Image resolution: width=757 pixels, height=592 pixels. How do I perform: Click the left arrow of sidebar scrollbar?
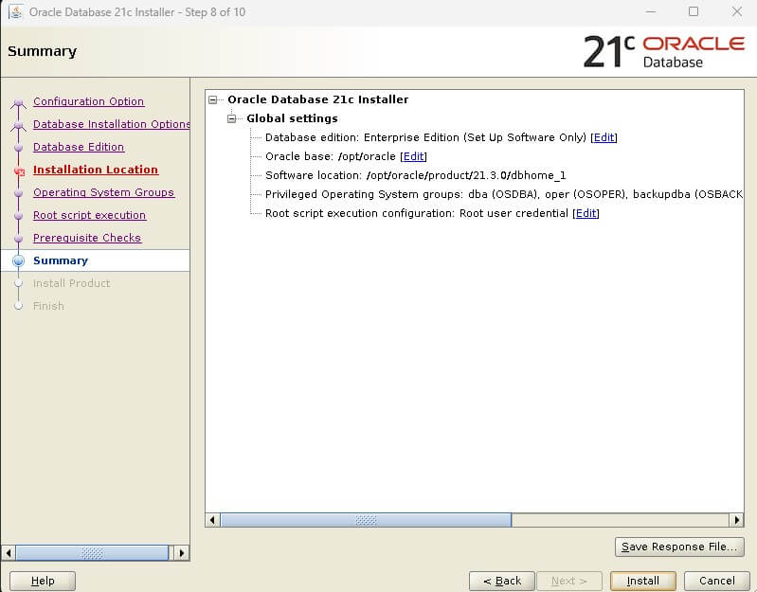point(9,553)
